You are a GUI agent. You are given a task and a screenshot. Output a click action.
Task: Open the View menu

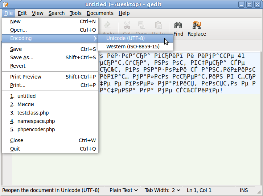(x=38, y=13)
